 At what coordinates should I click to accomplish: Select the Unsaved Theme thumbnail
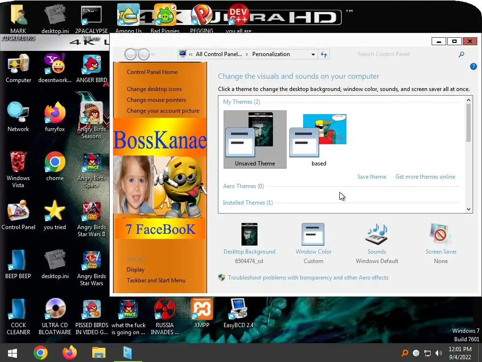(x=255, y=140)
